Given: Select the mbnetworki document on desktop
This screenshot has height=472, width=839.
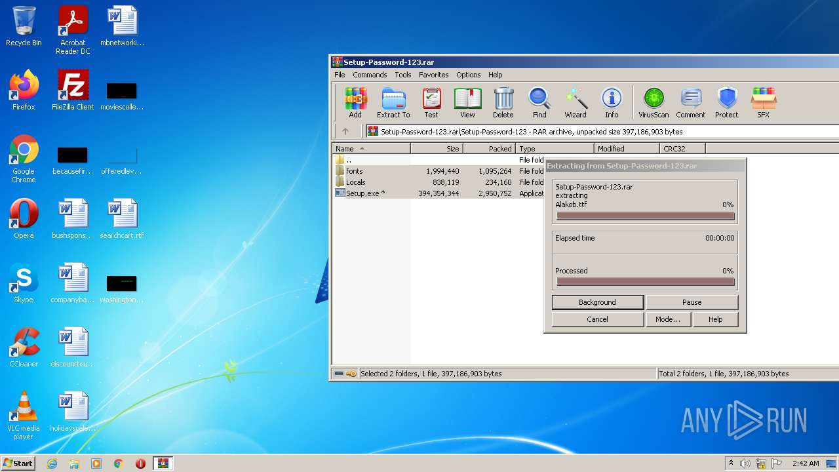Looking at the screenshot, I should (122, 26).
